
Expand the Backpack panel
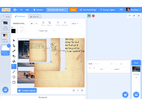coord(43,97)
